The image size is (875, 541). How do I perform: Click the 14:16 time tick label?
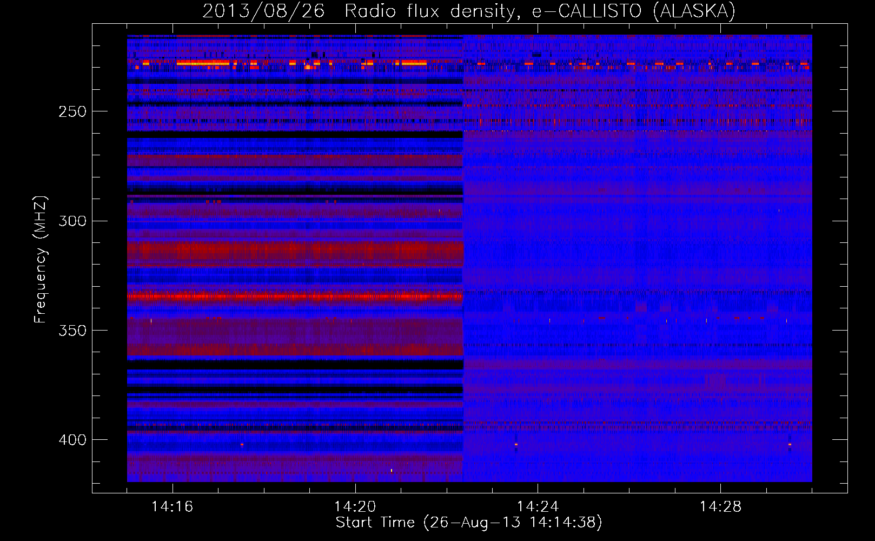(172, 507)
